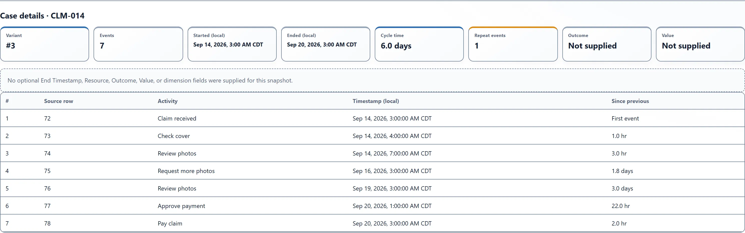The image size is (745, 233).
Task: Click the 1.8 days duration cell
Action: coord(622,171)
